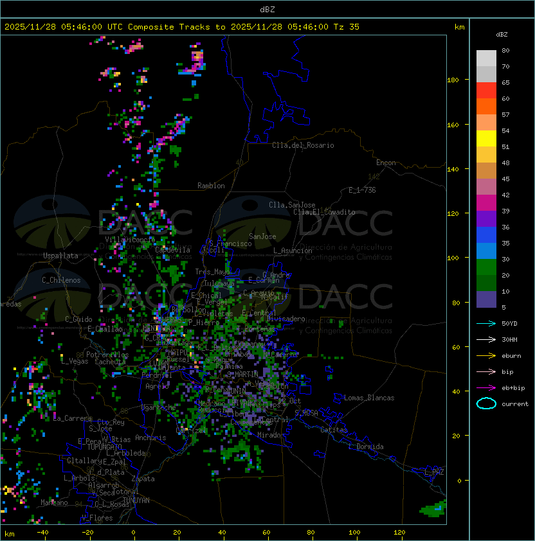The height and width of the screenshot is (541, 535).
Task: Click the 'Composite Tracks' timestamp header
Action: (182, 27)
